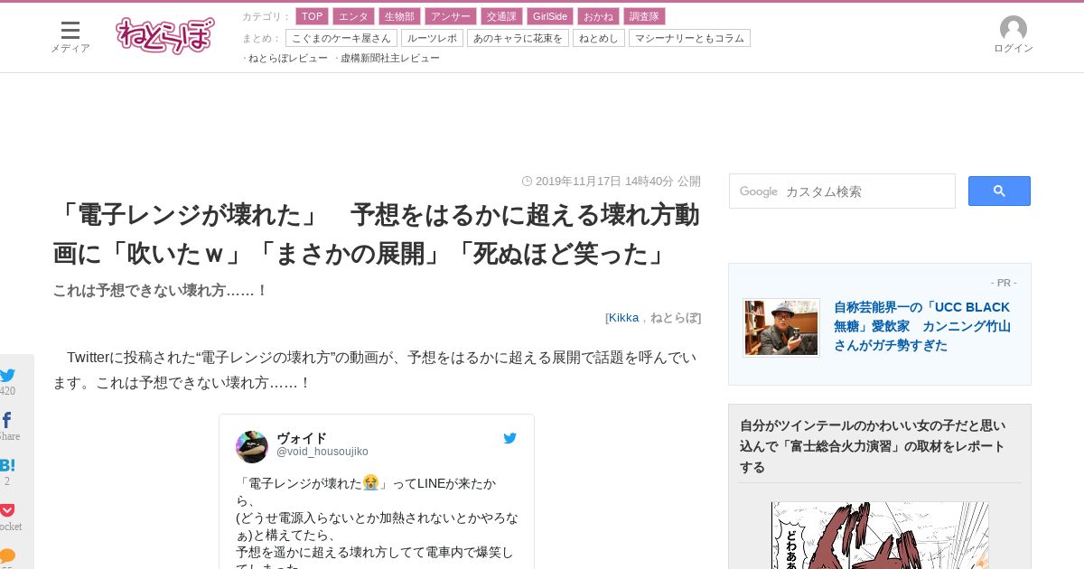Open the ルーツレポ collection
Image resolution: width=1084 pixels, height=569 pixels.
432,38
